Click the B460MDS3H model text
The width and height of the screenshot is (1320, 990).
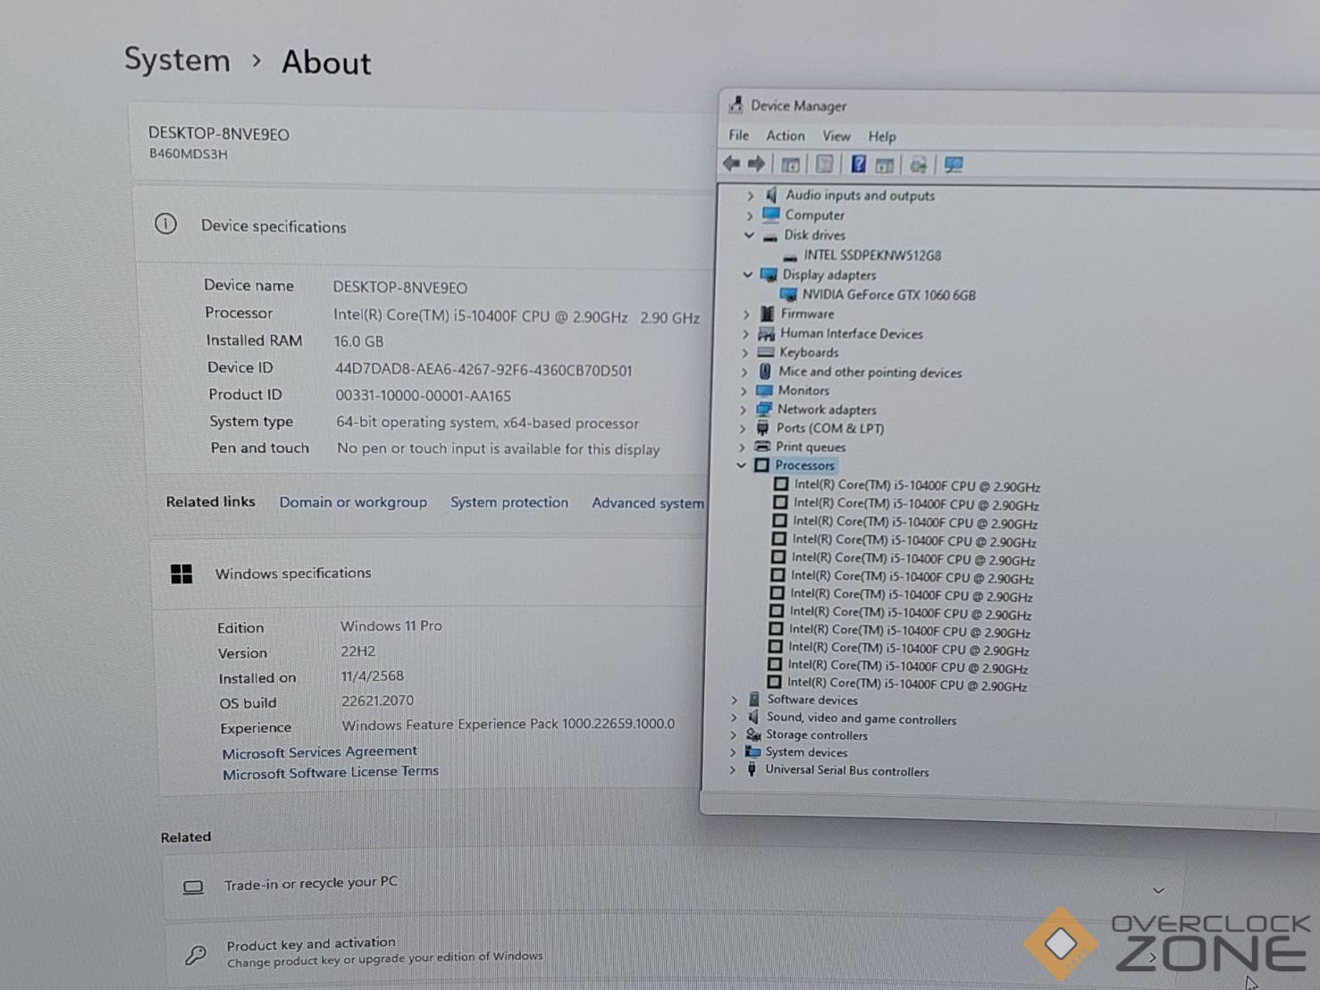coord(189,154)
